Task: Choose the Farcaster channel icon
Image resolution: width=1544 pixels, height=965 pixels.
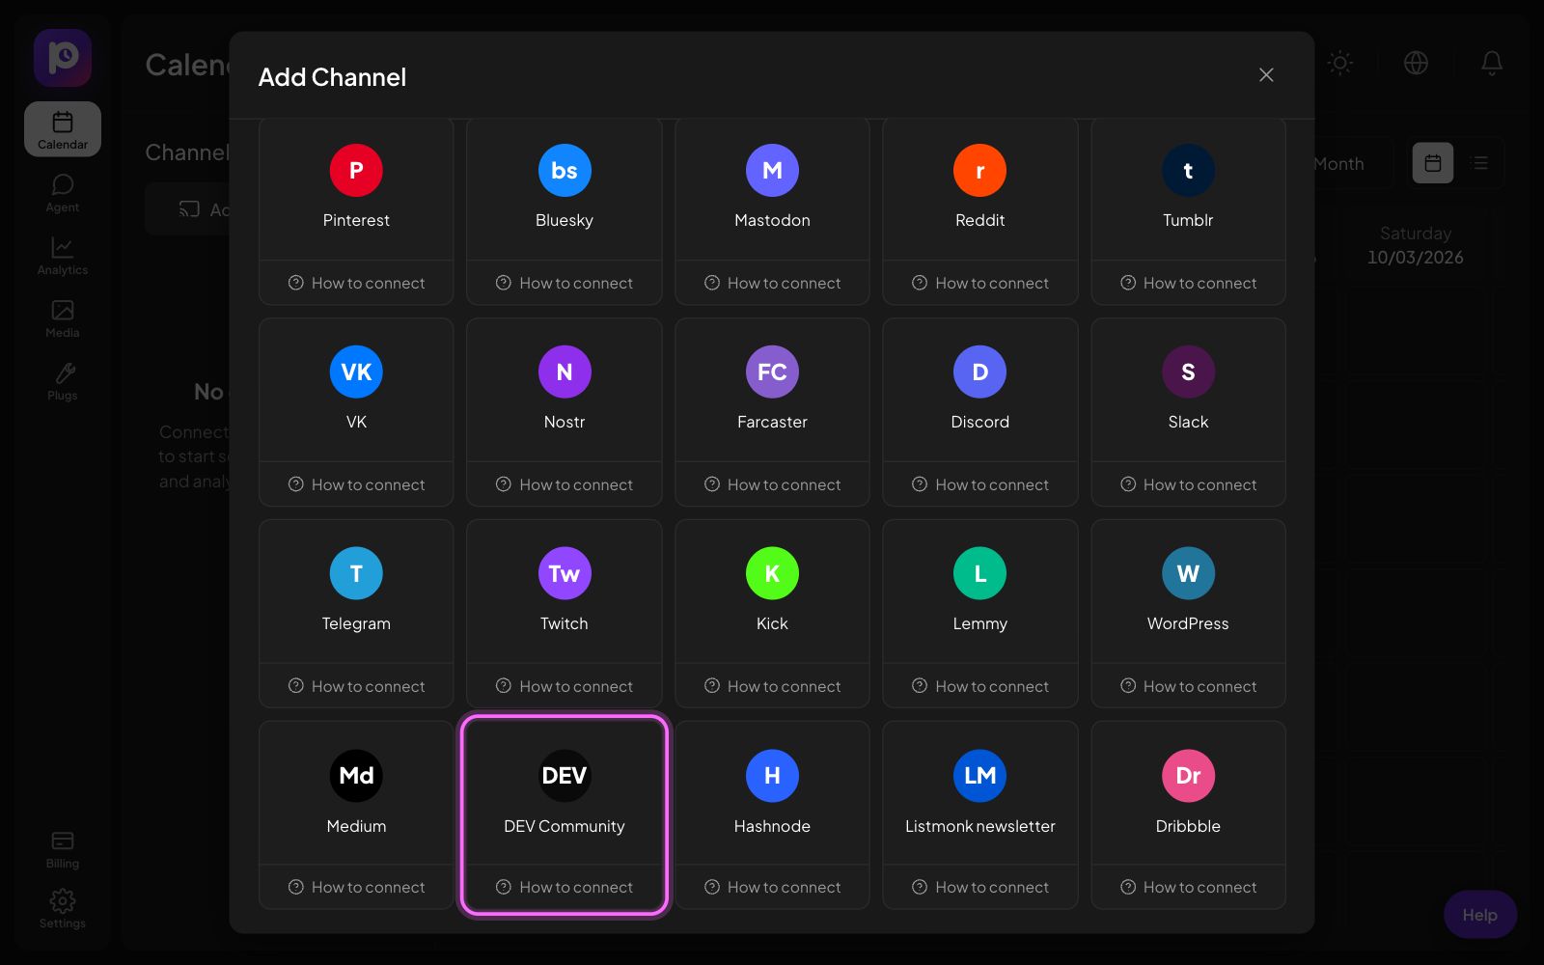Action: [772, 372]
